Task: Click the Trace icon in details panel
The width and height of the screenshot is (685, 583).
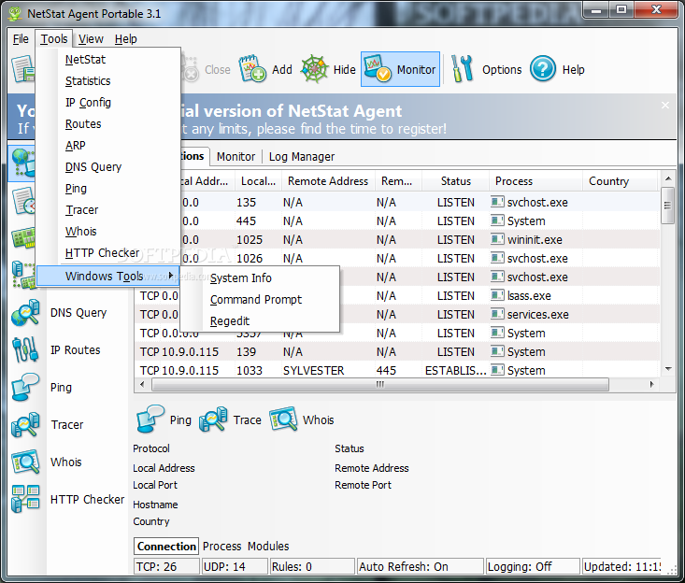Action: click(213, 419)
